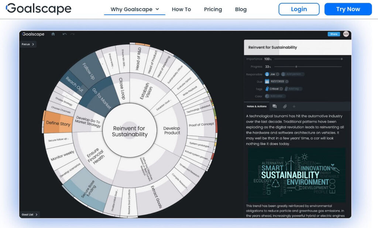Remove Joe from Responsible
378x228 pixels.
278,74
